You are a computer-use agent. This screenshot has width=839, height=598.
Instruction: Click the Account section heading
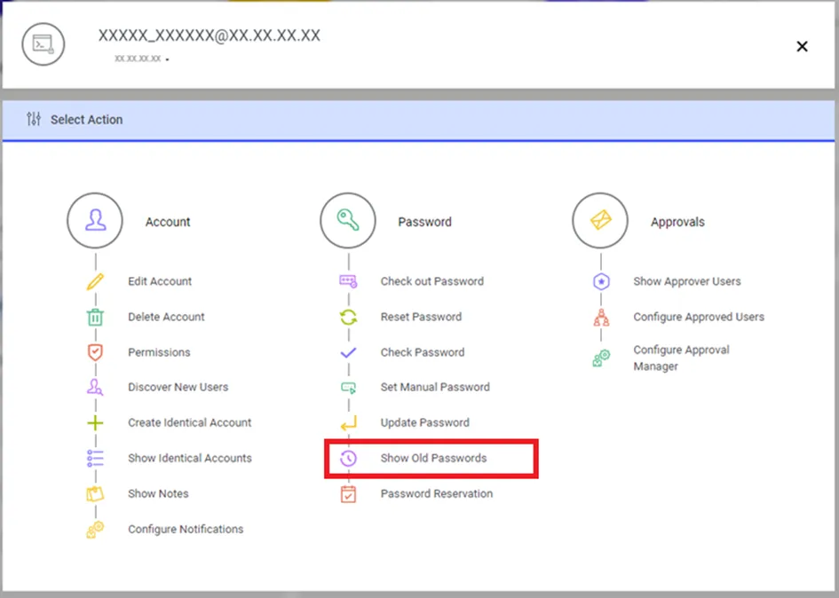coord(168,222)
